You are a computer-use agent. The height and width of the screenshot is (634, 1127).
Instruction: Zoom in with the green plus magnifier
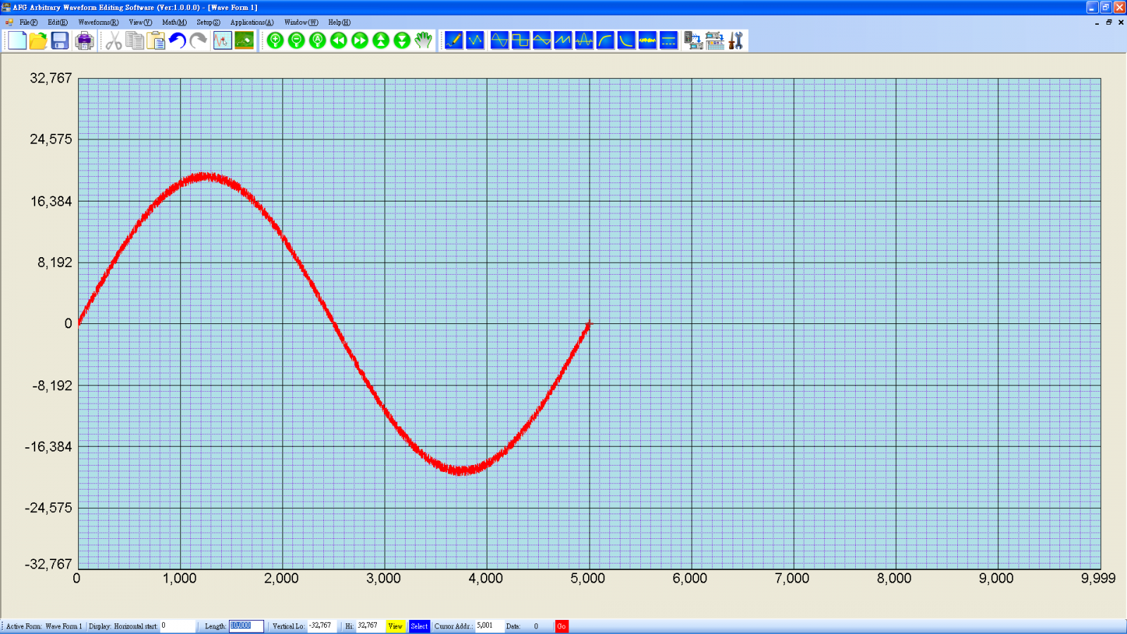pos(275,41)
